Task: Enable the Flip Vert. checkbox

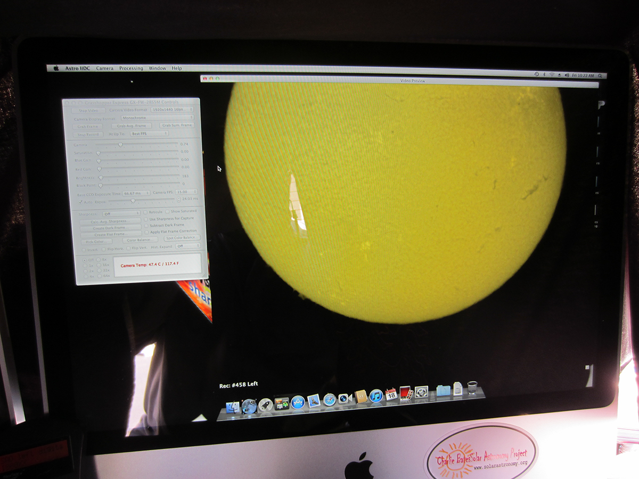Action: (128, 248)
